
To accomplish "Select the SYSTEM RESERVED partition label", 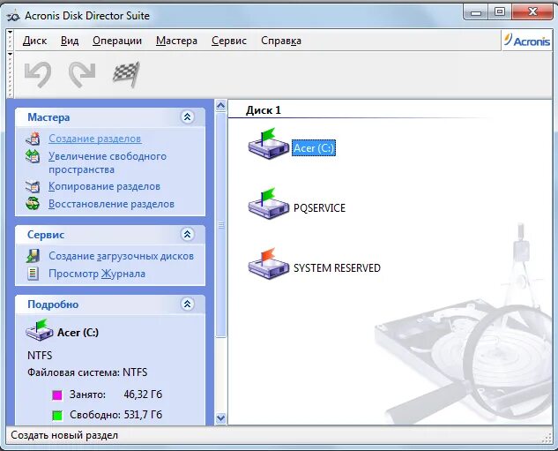I will (337, 268).
